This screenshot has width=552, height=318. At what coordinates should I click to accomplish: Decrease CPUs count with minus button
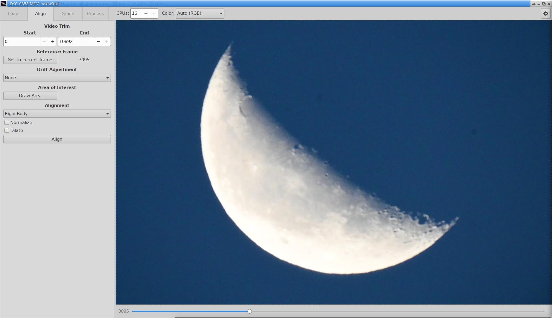click(146, 14)
